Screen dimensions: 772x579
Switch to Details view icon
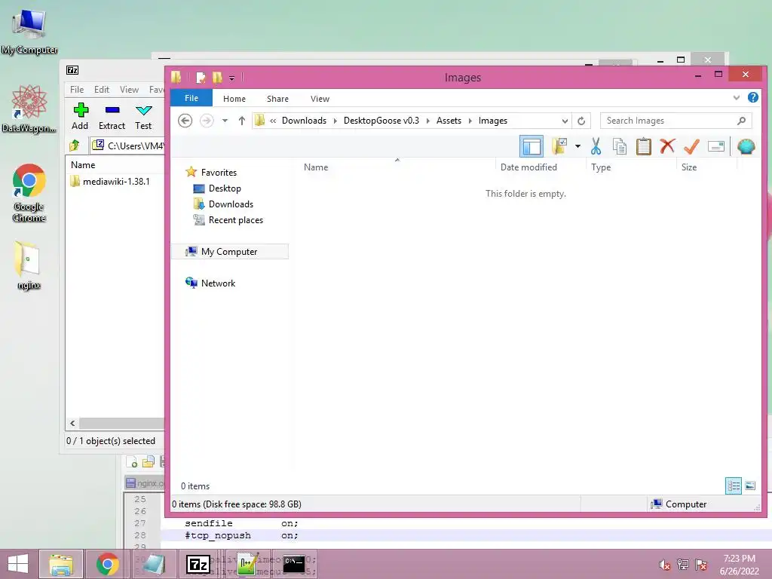pyautogui.click(x=734, y=486)
